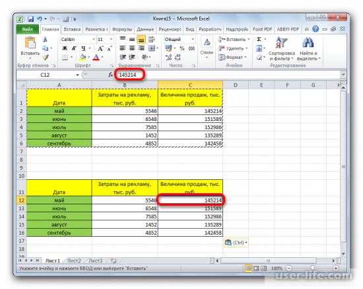The height and width of the screenshot is (289, 363).
Task: Switch to Page Layout view in status bar
Action: point(256,268)
